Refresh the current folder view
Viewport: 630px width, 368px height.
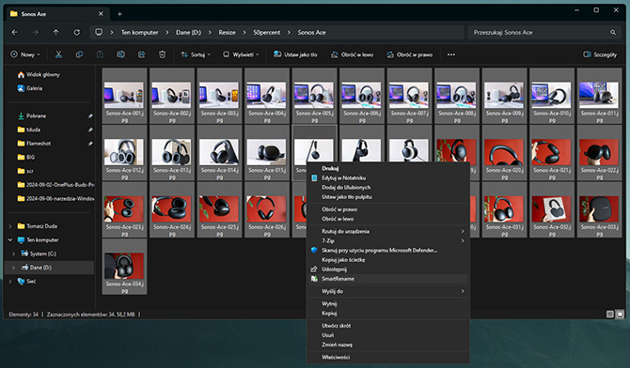click(76, 32)
